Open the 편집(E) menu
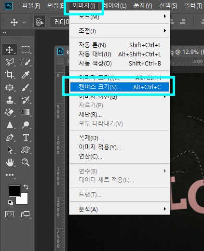 point(55,6)
